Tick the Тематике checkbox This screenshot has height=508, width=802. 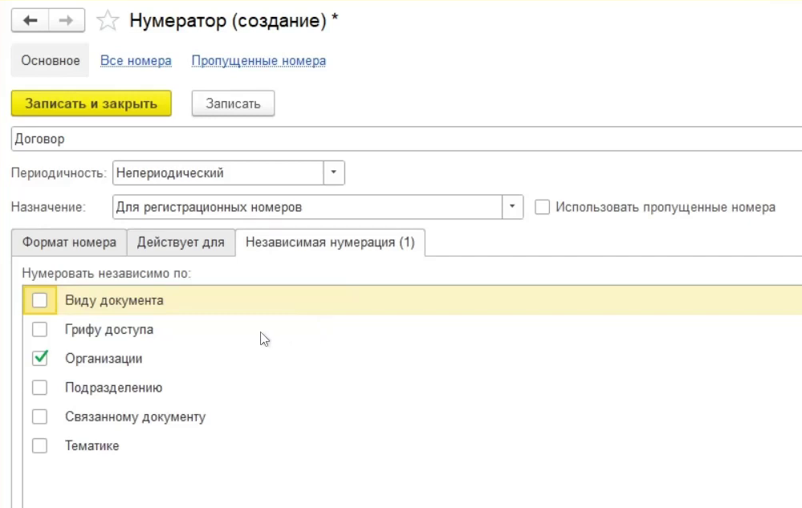click(39, 446)
